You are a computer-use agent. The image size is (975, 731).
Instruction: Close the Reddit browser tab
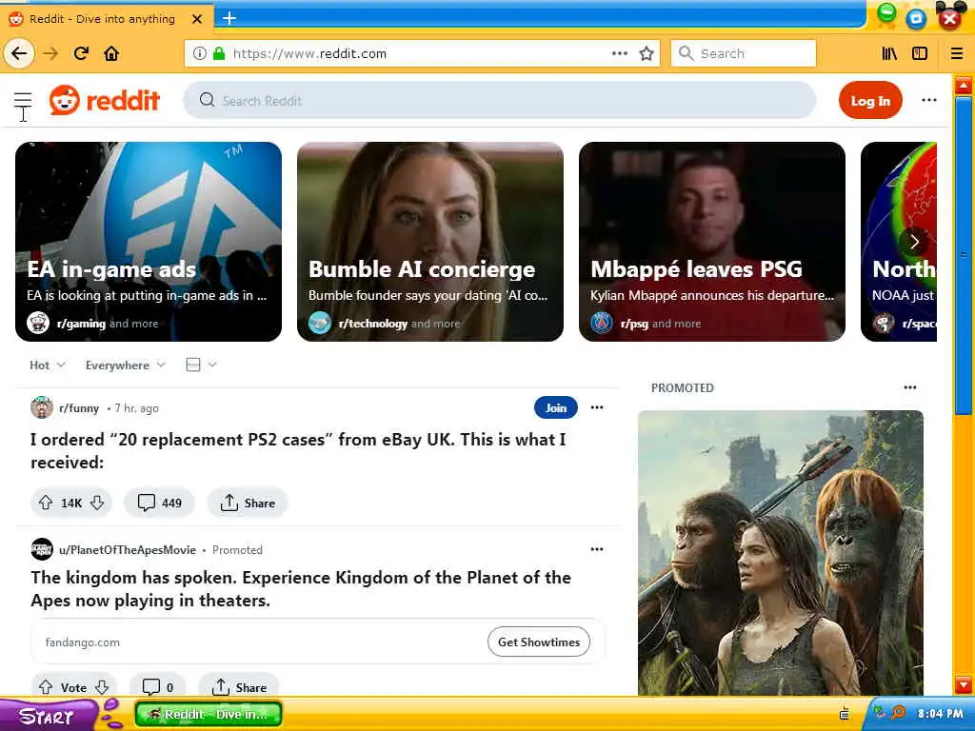(x=196, y=19)
